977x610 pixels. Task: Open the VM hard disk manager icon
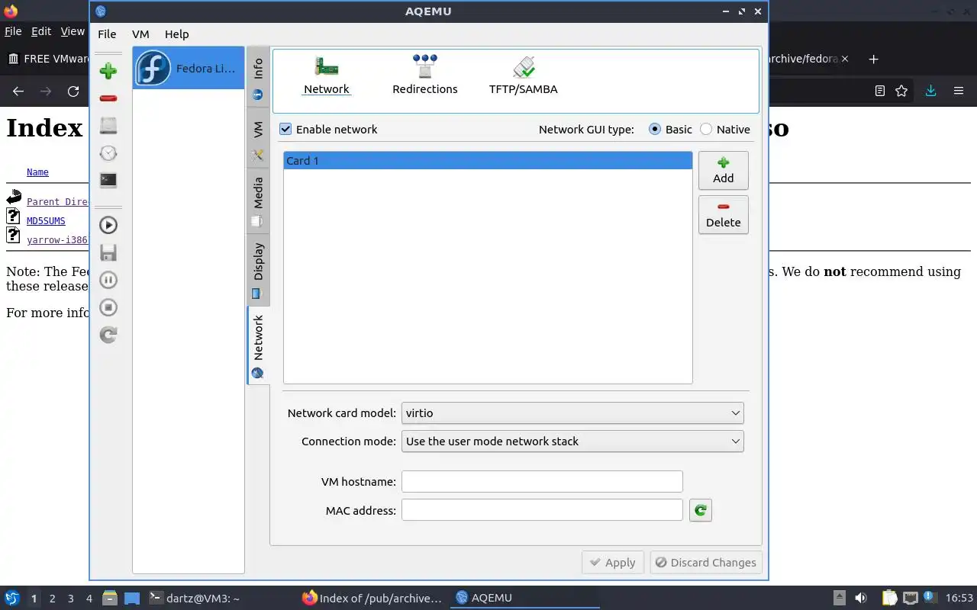pos(108,126)
